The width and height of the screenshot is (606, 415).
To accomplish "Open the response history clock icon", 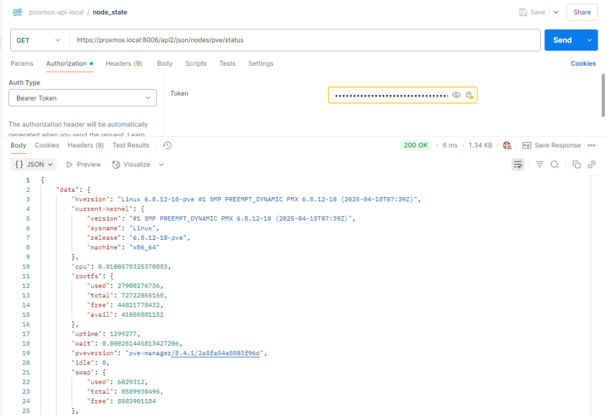I will 167,145.
